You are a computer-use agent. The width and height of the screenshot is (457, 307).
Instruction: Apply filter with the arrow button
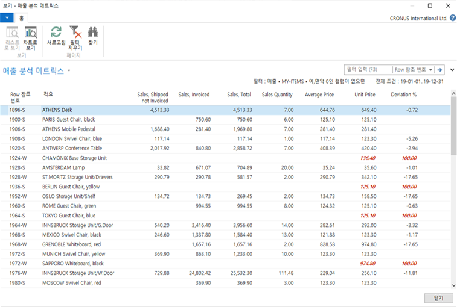[x=439, y=70]
